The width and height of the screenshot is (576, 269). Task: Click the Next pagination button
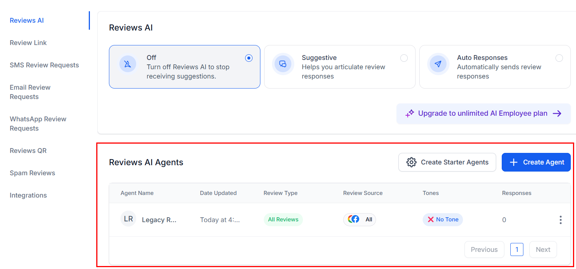pyautogui.click(x=543, y=249)
